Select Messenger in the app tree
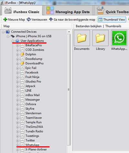This screenshot has width=129, height=153. (x=33, y=100)
